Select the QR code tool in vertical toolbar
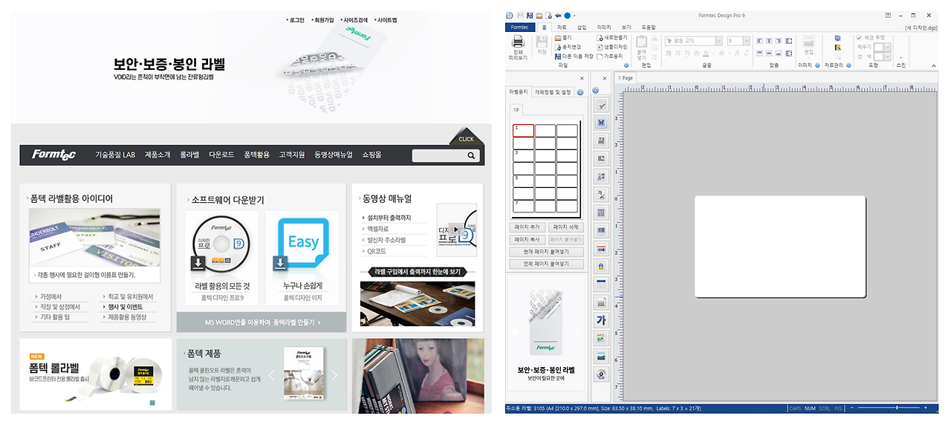 click(601, 212)
